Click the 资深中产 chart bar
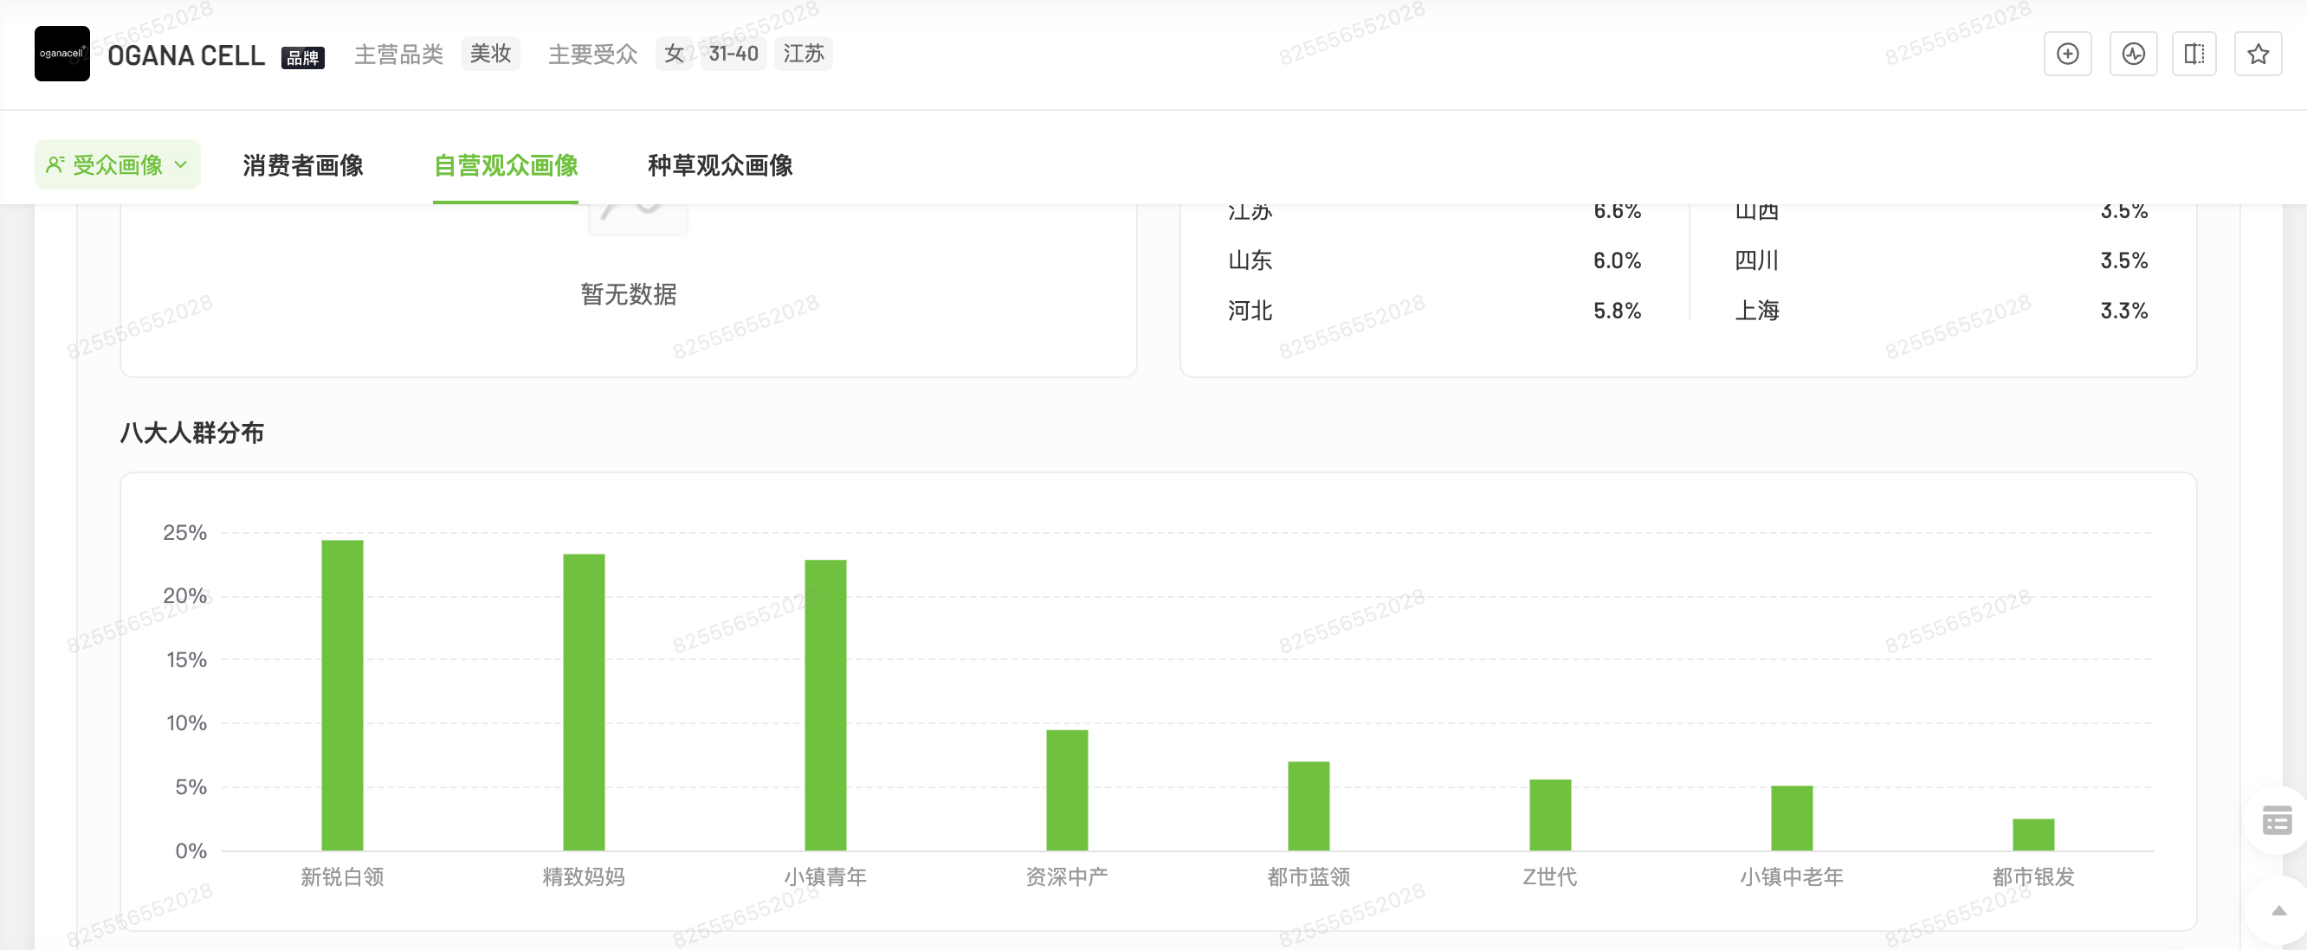 pyautogui.click(x=1067, y=790)
